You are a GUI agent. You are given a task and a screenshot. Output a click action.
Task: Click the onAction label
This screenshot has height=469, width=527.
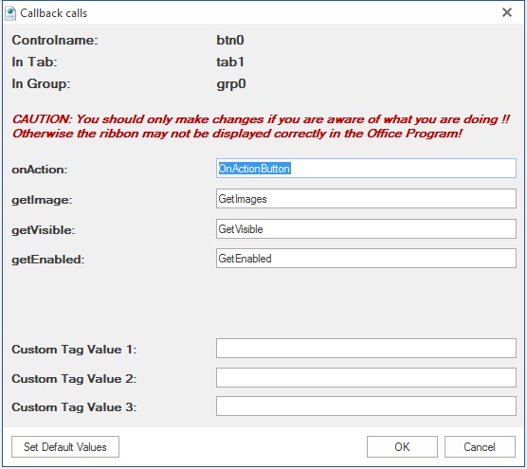point(40,170)
